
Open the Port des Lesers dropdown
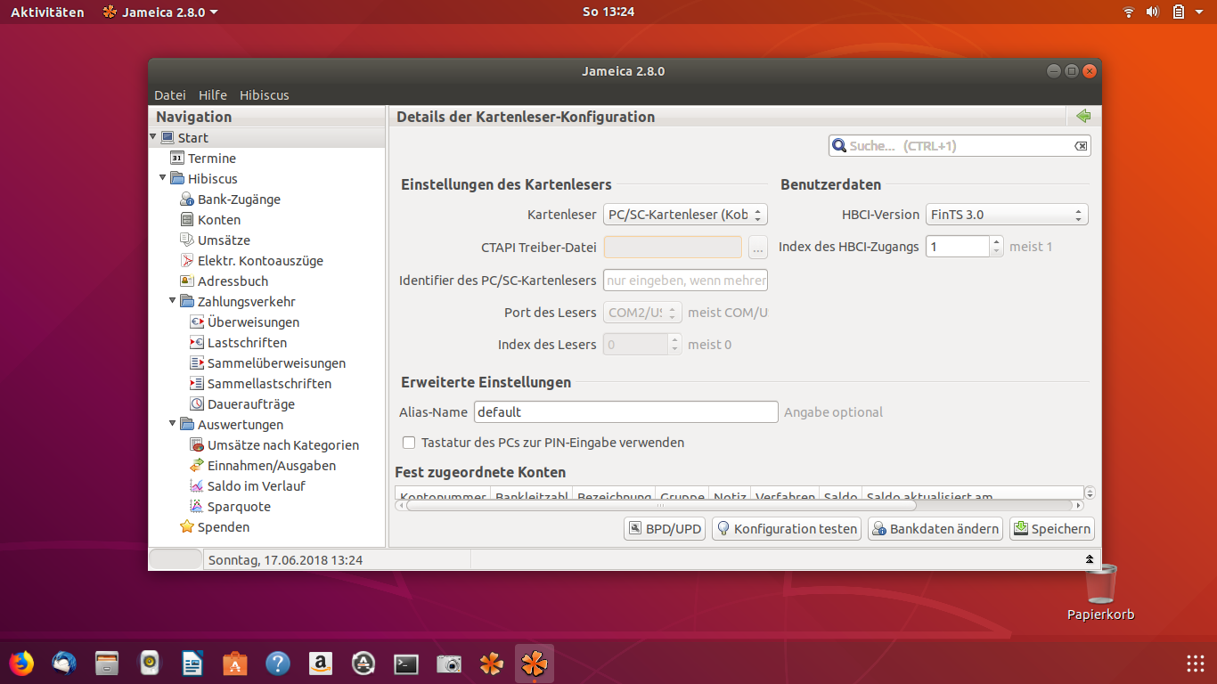(642, 313)
